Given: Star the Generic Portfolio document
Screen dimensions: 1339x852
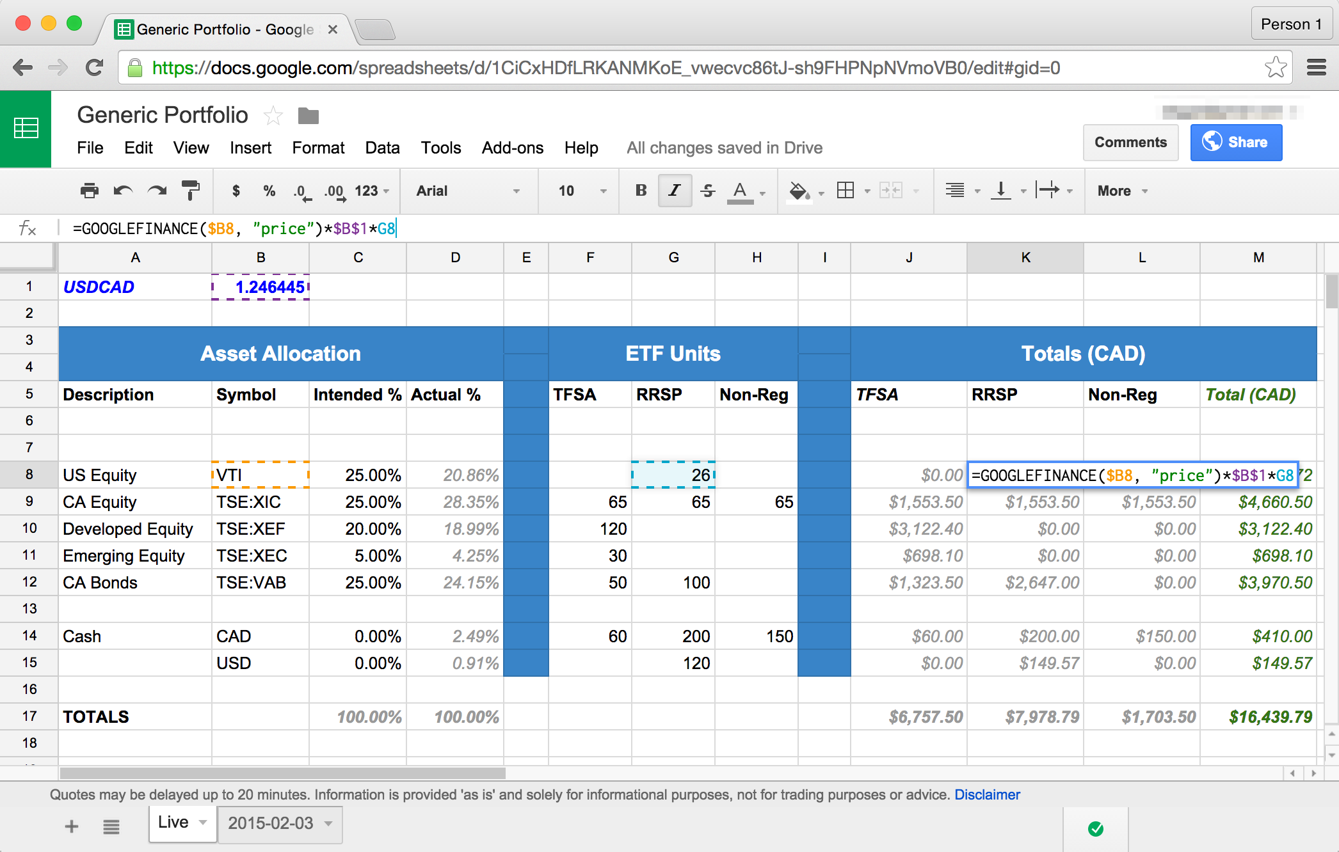Looking at the screenshot, I should click(273, 116).
